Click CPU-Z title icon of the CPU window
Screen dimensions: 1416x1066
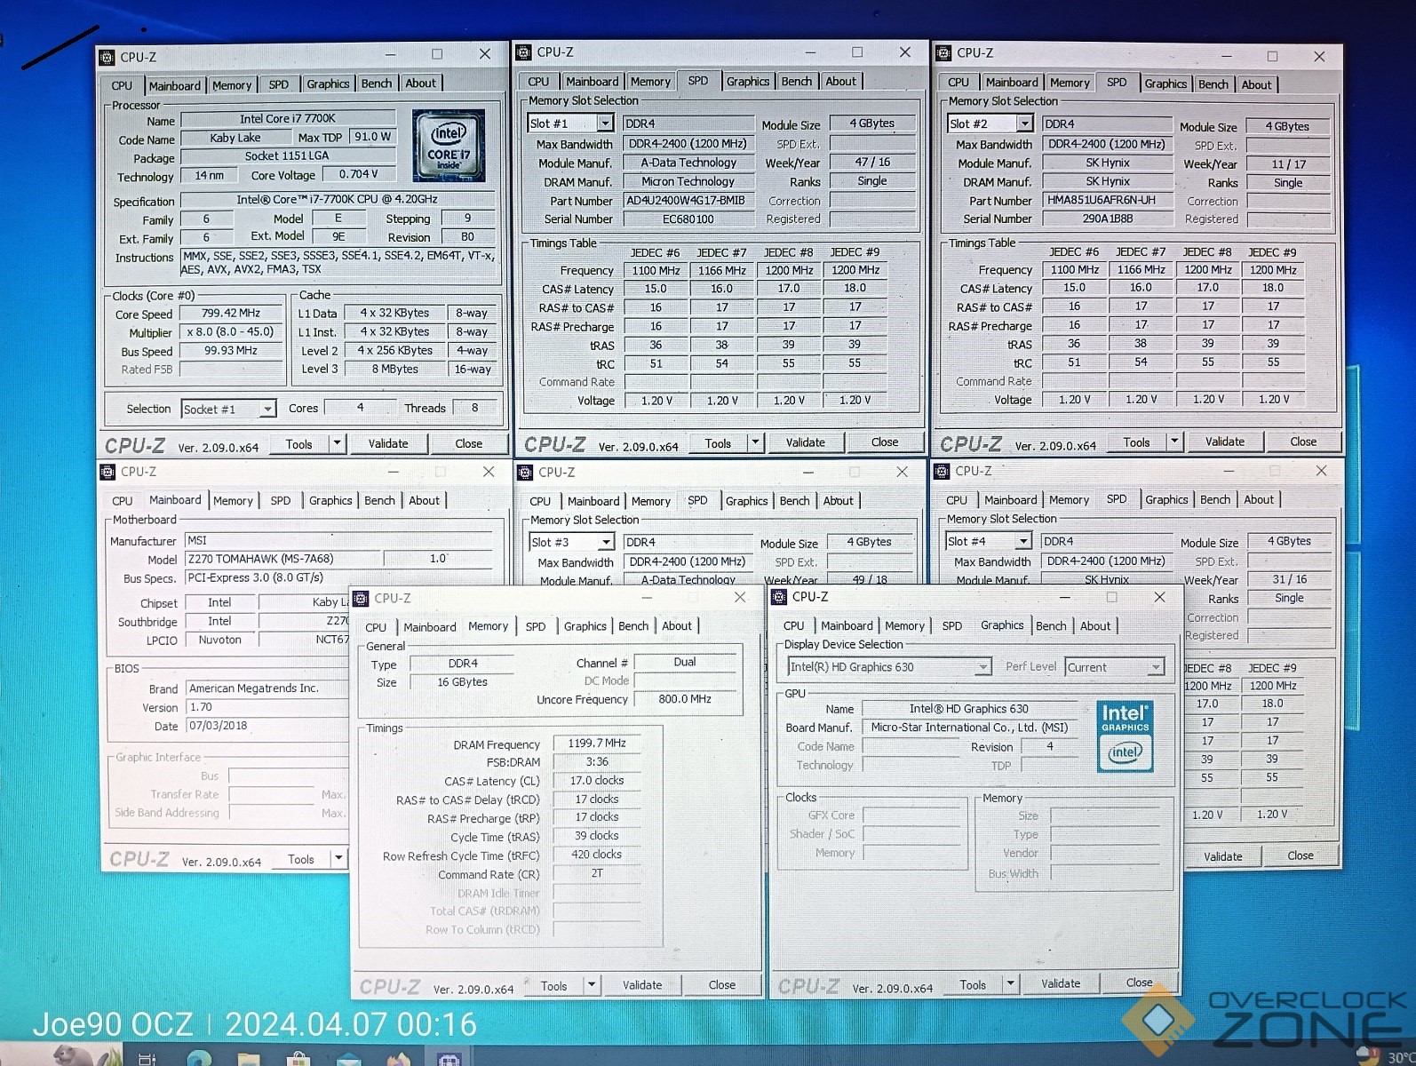107,57
